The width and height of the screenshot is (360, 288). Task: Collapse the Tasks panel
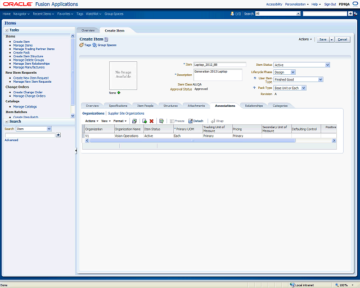pos(7,30)
